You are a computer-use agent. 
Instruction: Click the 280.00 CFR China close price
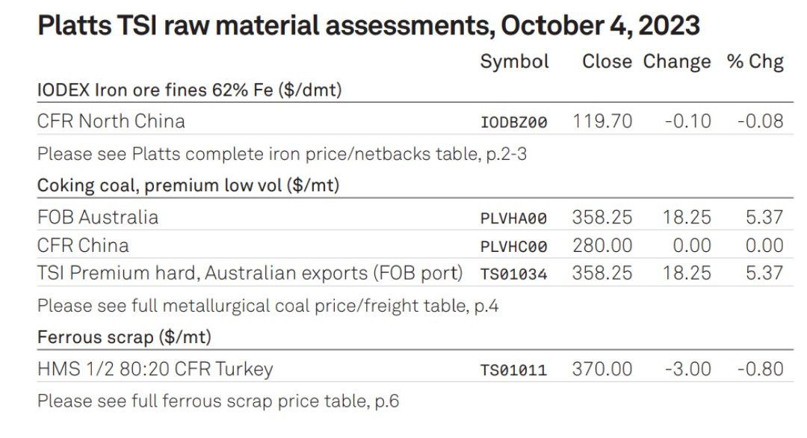[603, 245]
